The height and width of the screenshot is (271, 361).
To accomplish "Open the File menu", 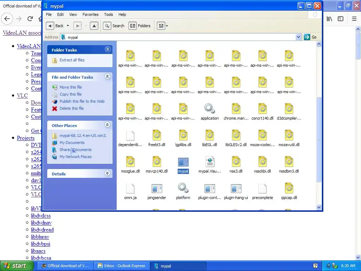I will tap(49, 14).
